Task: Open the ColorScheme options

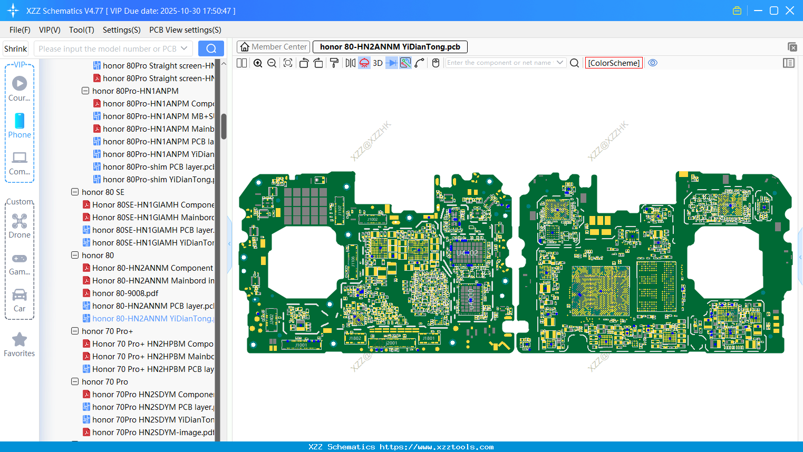Action: tap(614, 63)
